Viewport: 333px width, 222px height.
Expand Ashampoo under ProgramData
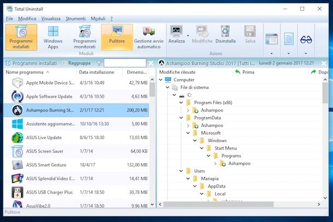pyautogui.click(x=188, y=125)
